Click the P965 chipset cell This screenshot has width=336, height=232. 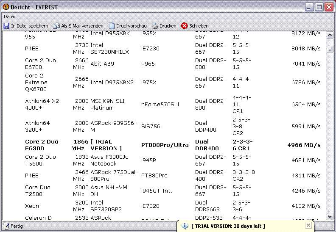148,64
